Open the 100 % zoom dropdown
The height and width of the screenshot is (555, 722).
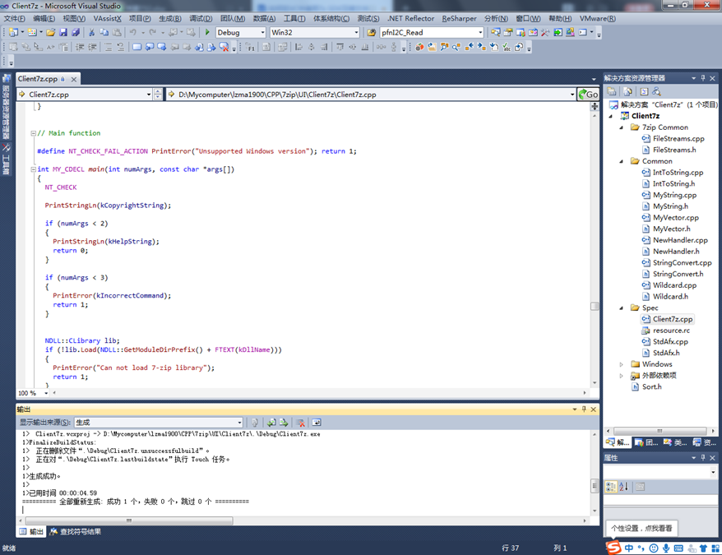coord(46,393)
